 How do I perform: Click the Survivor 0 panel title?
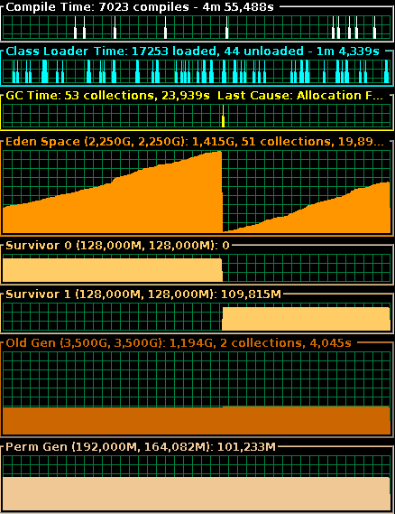coord(117,246)
